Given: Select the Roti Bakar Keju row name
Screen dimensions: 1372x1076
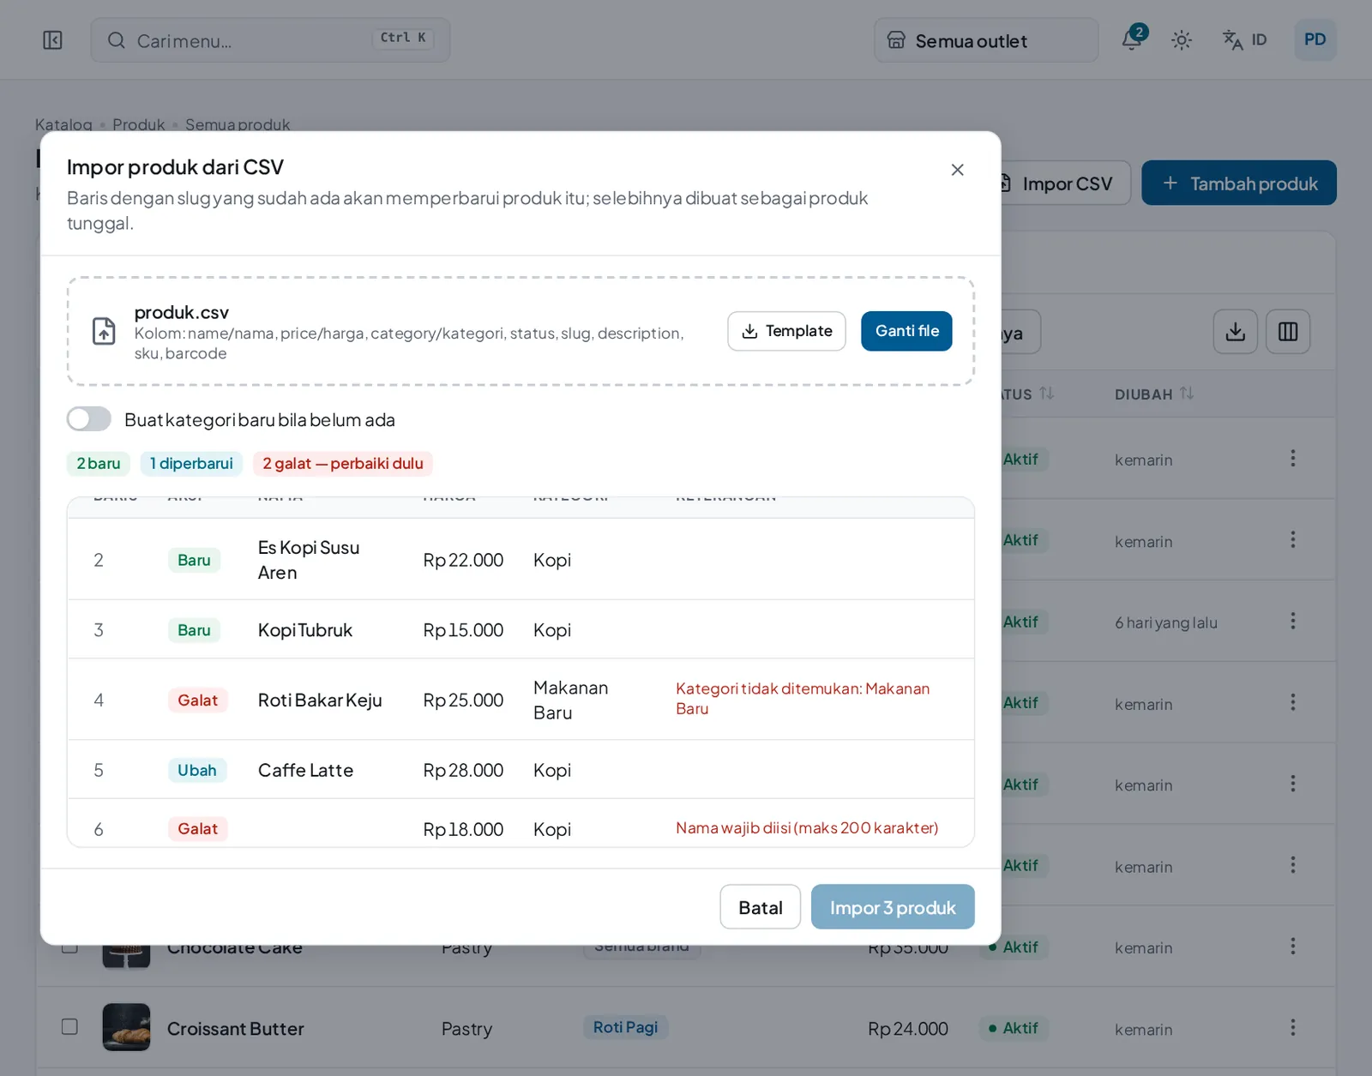Looking at the screenshot, I should click(320, 700).
